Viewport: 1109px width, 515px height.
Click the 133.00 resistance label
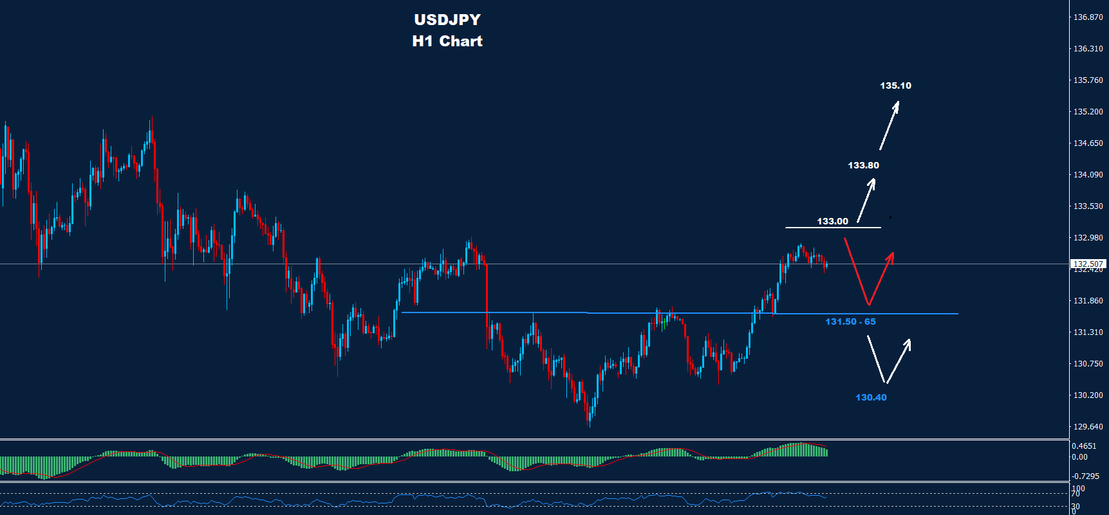pyautogui.click(x=832, y=221)
